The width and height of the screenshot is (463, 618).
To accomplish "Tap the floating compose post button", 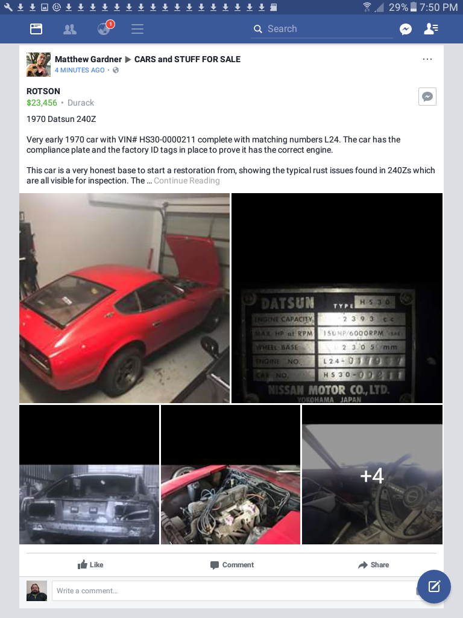I will 434,587.
